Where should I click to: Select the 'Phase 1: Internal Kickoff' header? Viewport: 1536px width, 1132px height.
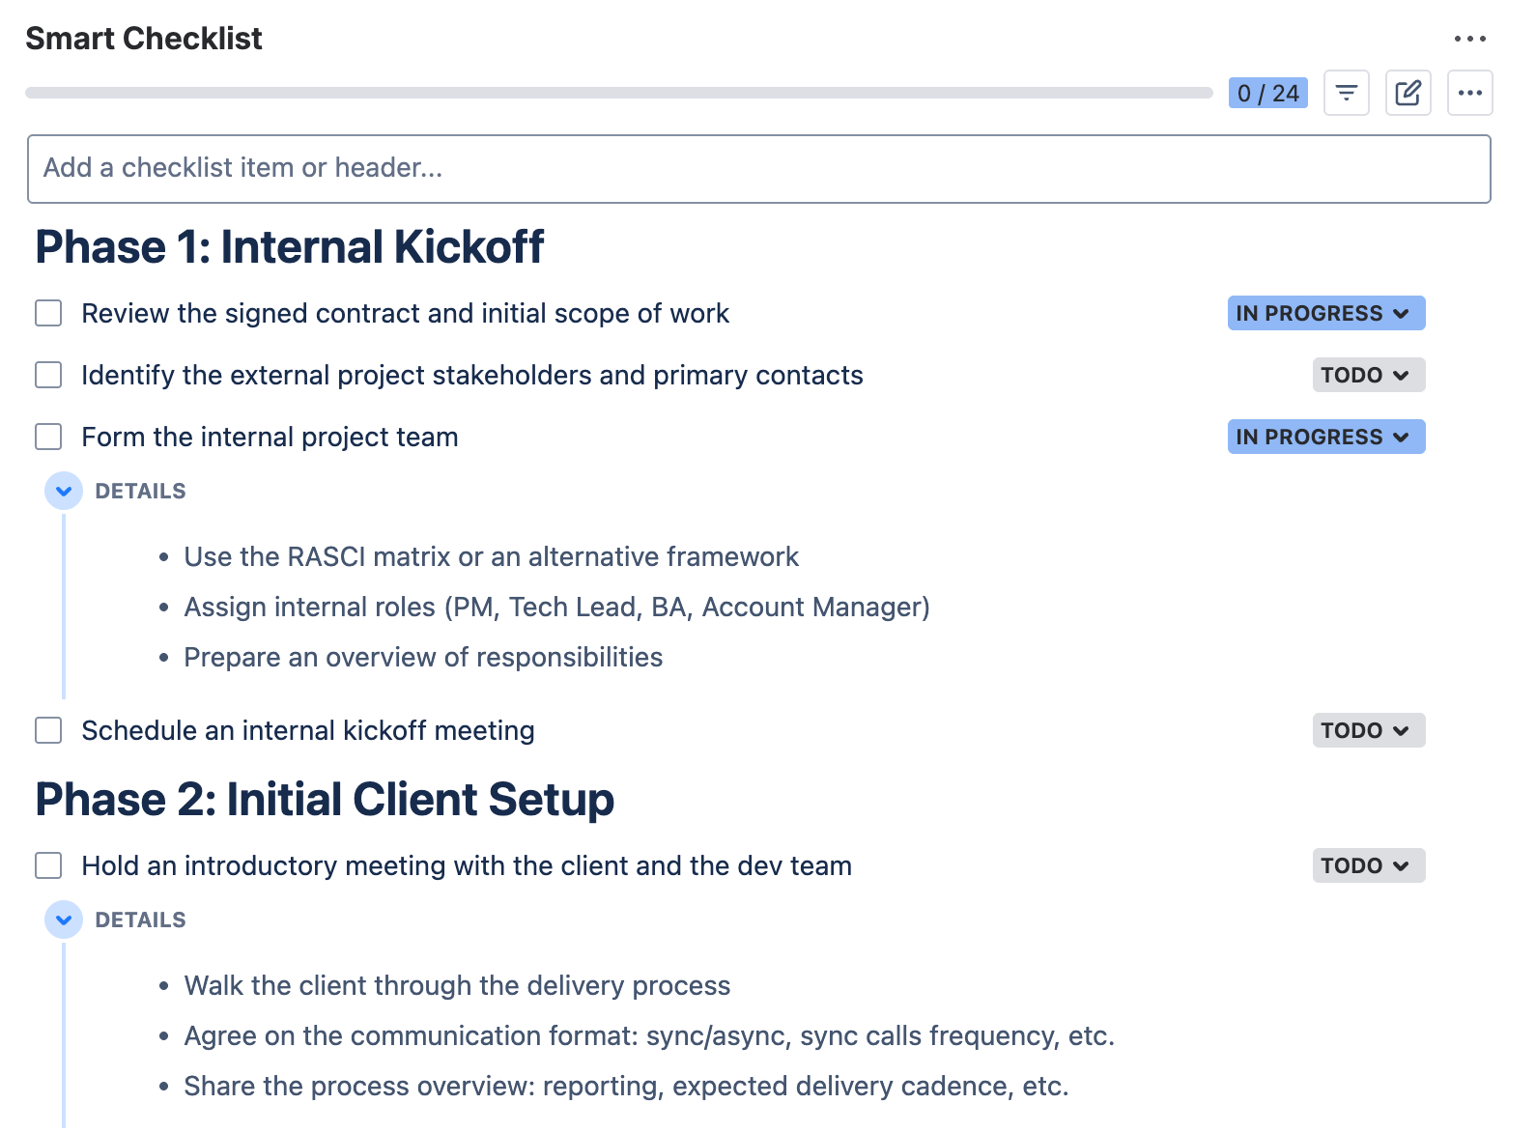(289, 247)
